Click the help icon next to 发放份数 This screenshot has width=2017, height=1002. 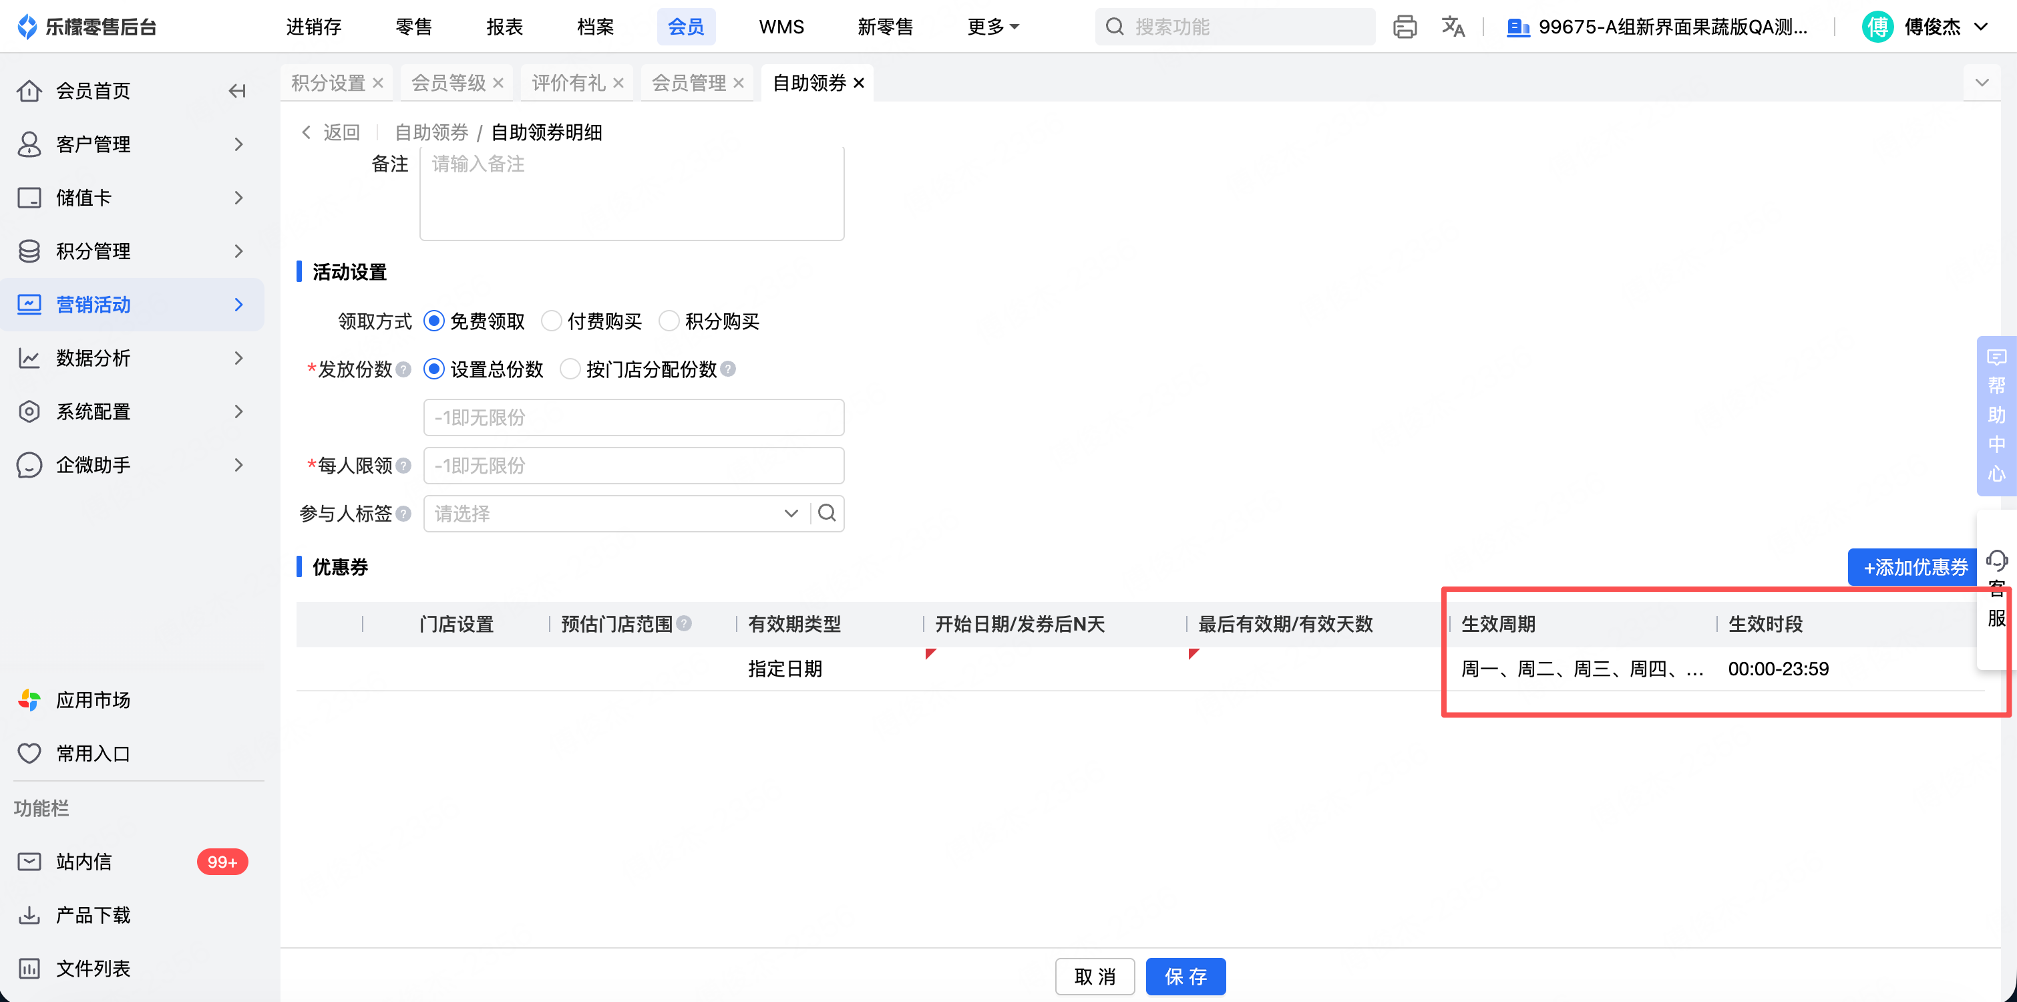[404, 370]
